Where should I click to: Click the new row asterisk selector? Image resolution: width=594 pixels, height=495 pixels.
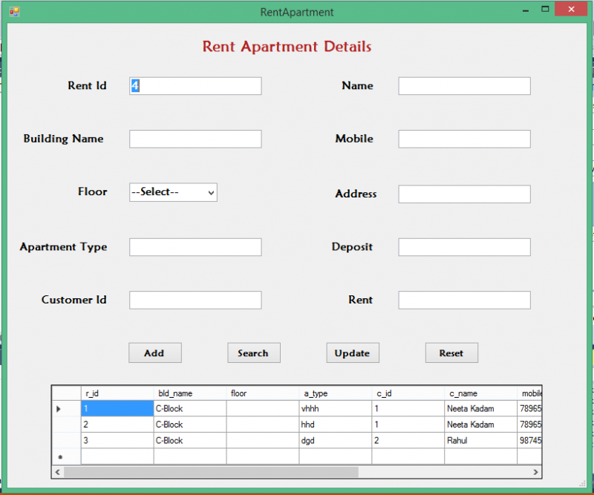coord(66,456)
